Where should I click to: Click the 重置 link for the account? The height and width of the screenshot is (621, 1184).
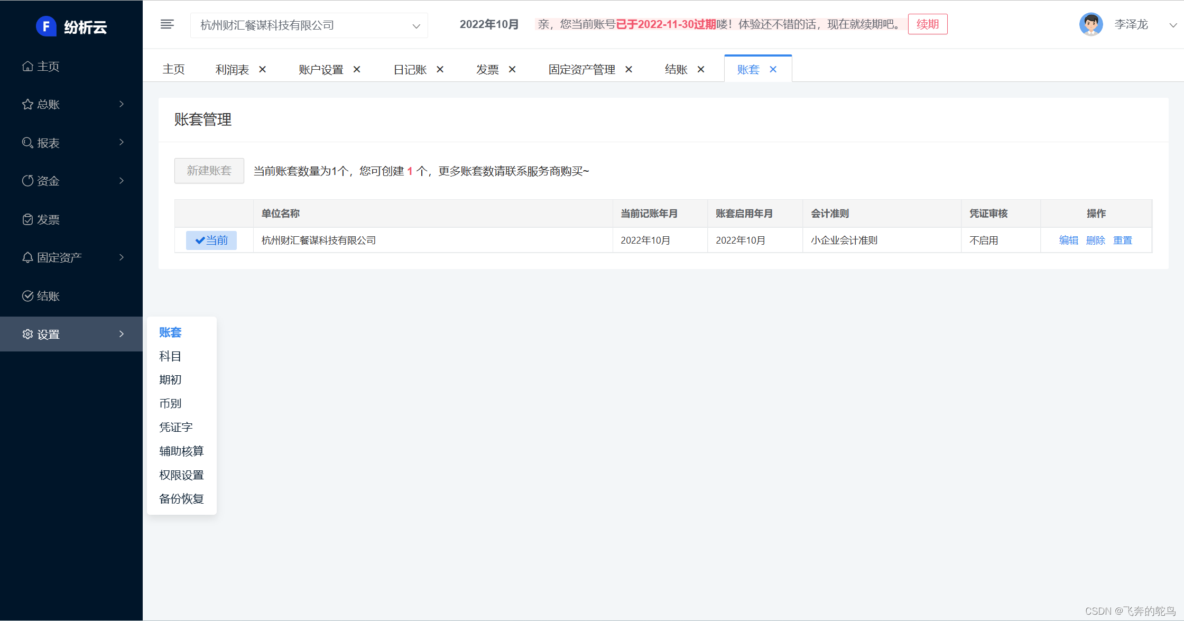1122,240
